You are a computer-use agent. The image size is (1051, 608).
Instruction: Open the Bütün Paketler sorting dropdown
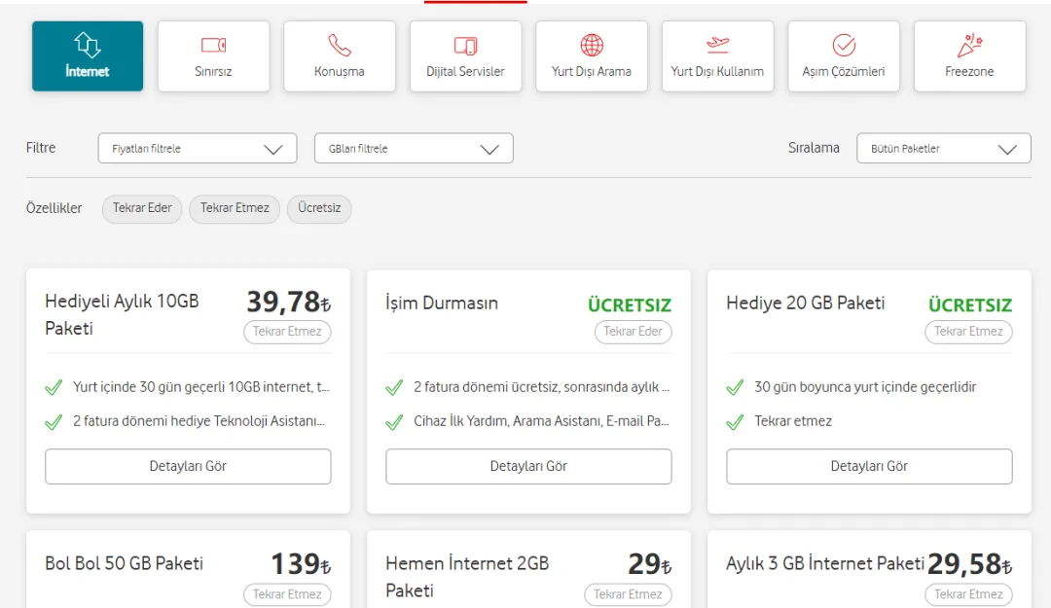(x=943, y=148)
